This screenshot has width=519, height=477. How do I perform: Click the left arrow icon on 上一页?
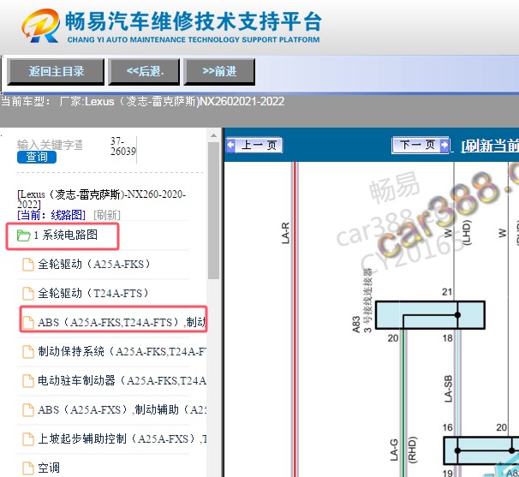[230, 145]
